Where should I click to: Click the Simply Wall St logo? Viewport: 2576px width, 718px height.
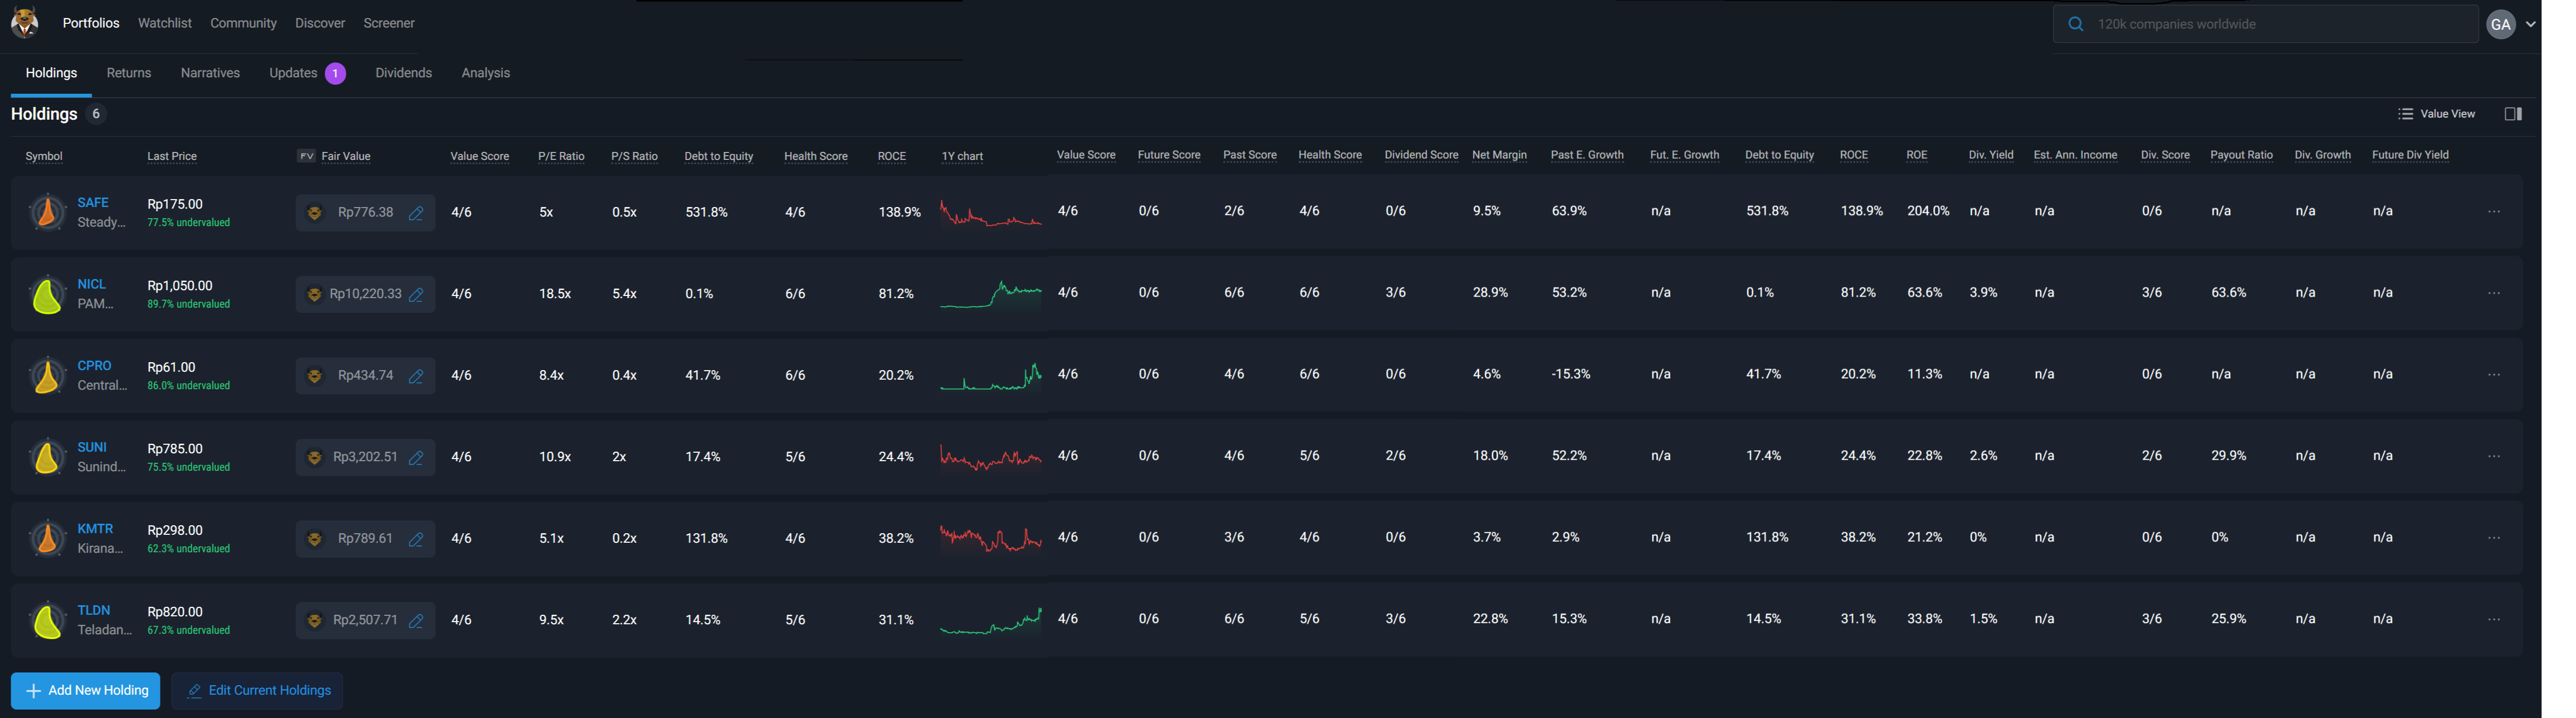pos(25,22)
